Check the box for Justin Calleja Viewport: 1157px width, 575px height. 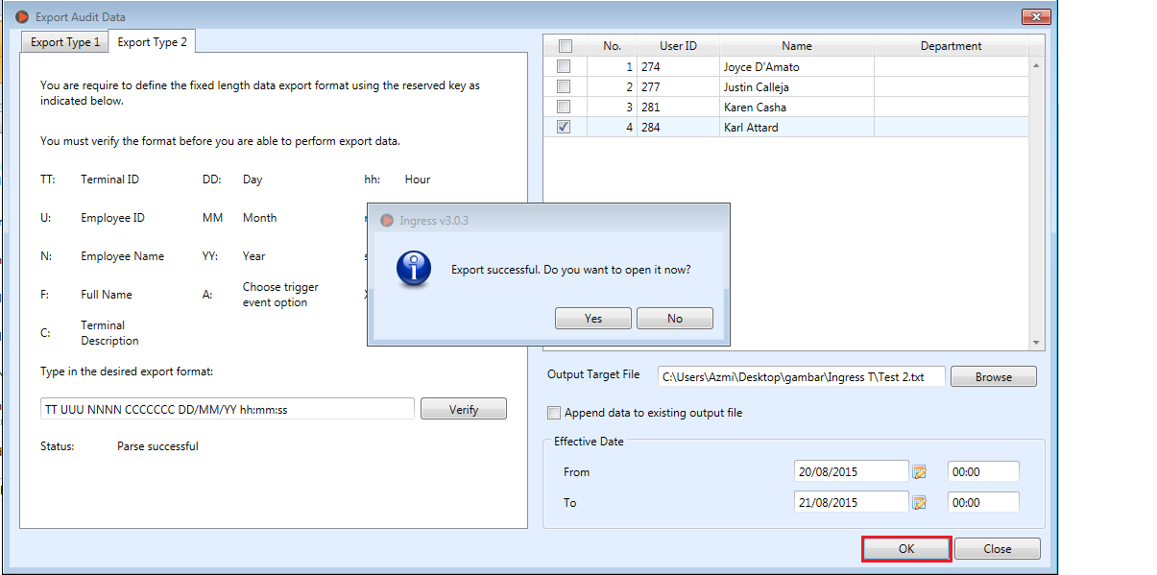564,87
